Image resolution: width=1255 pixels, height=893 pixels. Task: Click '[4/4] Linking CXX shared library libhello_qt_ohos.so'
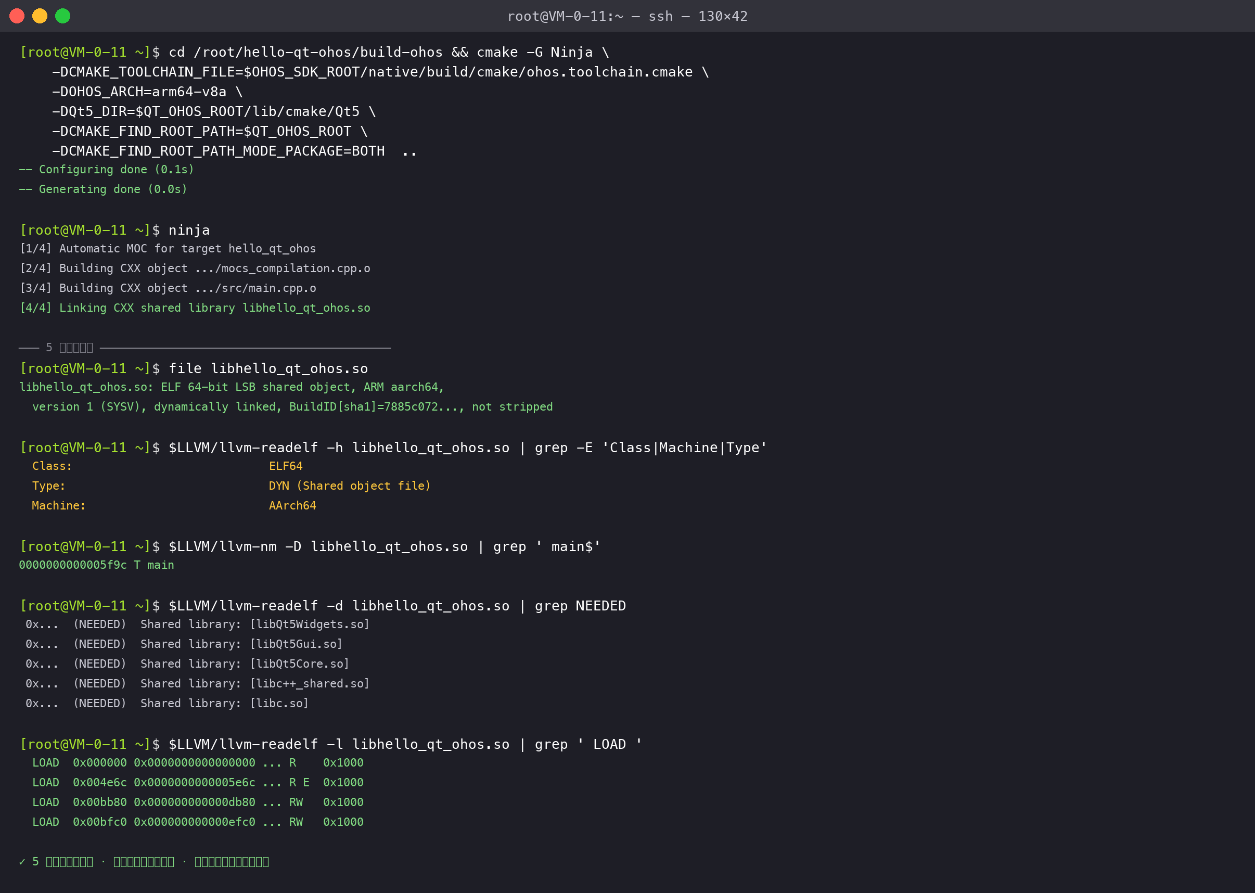[195, 308]
